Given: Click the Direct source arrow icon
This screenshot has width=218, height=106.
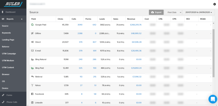Looking at the screenshot, I should tap(32, 42).
